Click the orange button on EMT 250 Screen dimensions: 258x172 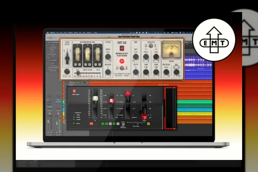(x=91, y=123)
